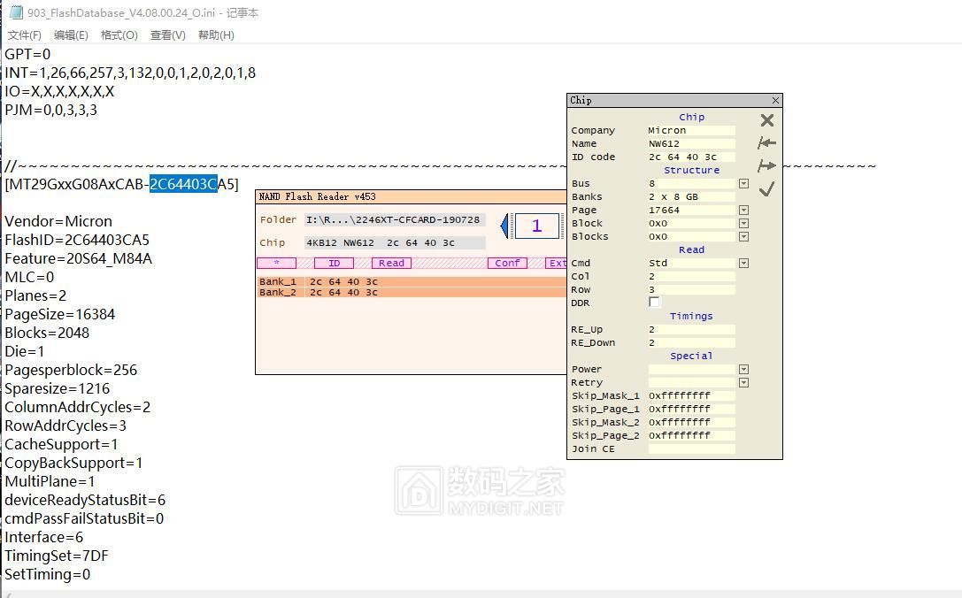This screenshot has height=598, width=962.
Task: Toggle the DDR checkbox
Action: pos(654,303)
